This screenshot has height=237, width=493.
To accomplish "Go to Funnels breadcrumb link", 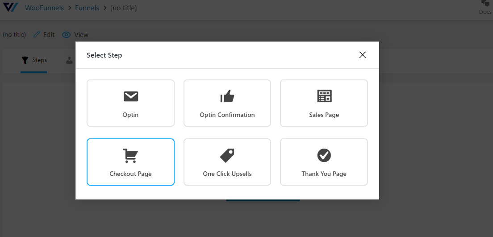I will [87, 8].
